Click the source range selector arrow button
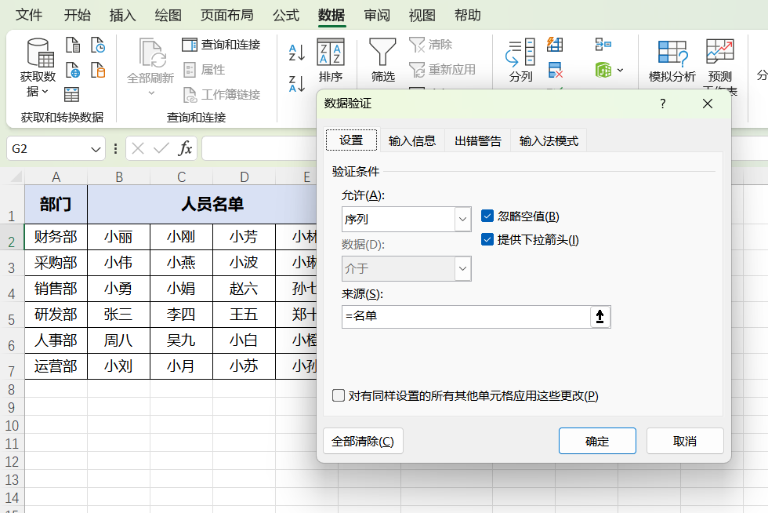The image size is (768, 513). [x=600, y=317]
